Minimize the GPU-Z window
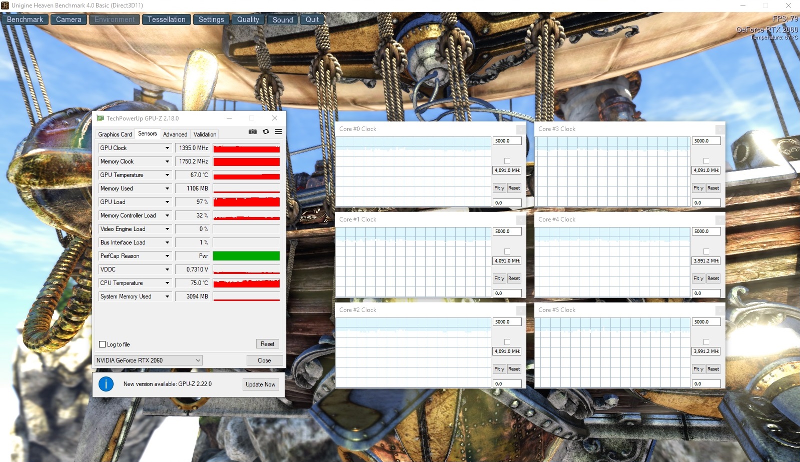The width and height of the screenshot is (800, 462). point(229,118)
